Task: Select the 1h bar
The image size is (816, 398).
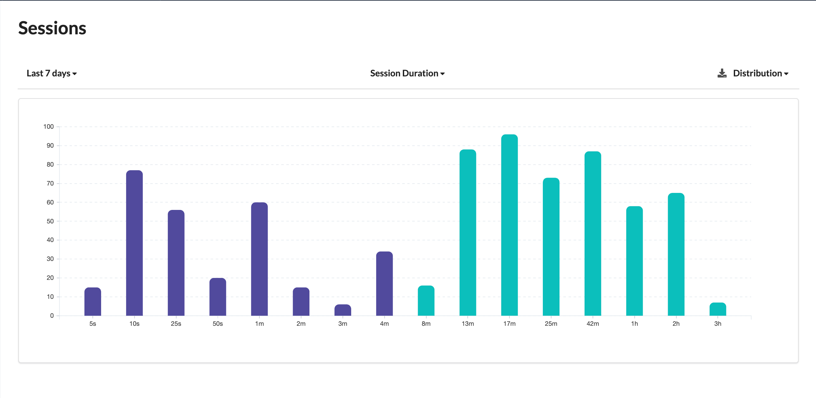Action: [635, 261]
